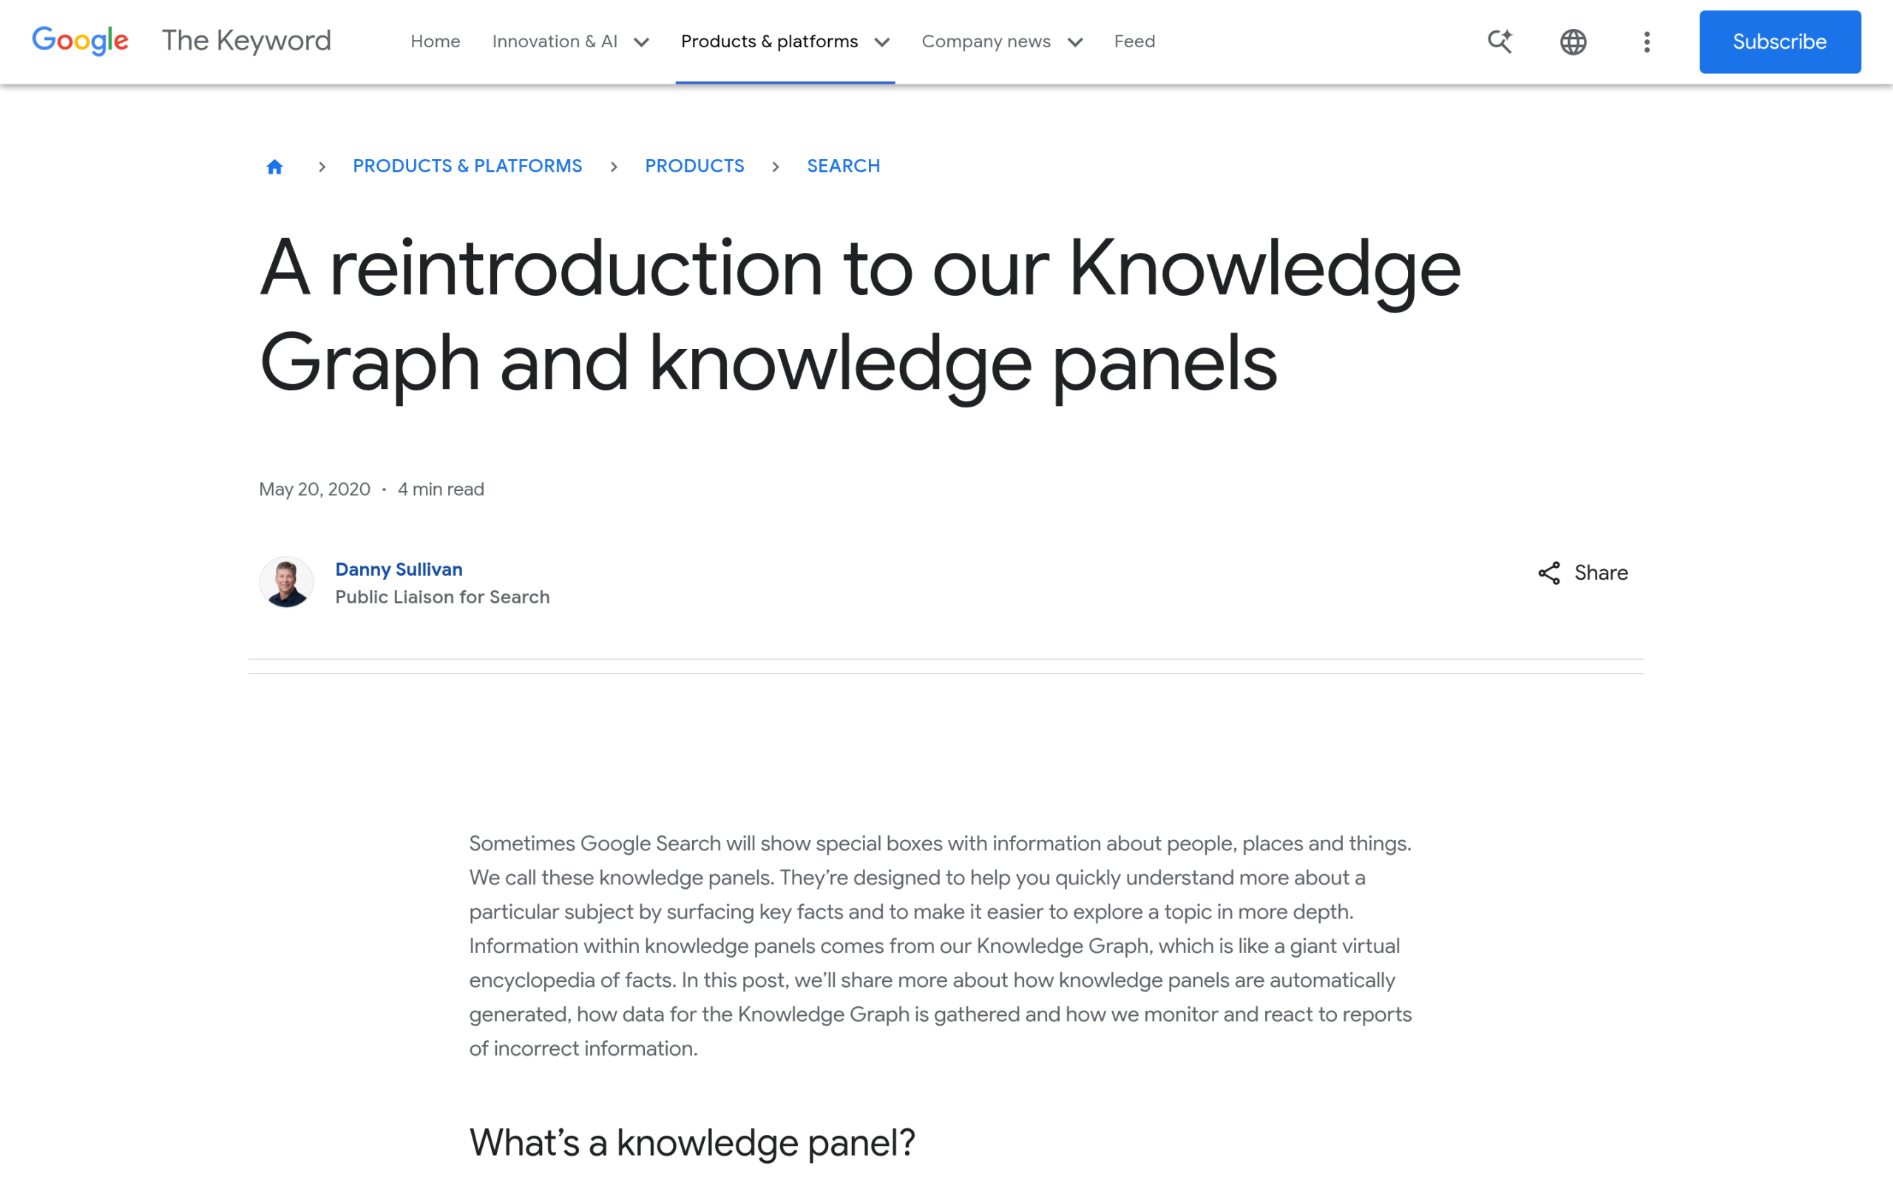Click the Google logo
This screenshot has height=1183, width=1893.
coord(80,41)
